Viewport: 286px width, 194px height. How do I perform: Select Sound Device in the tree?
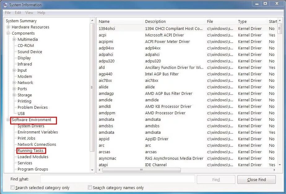coord(30,52)
